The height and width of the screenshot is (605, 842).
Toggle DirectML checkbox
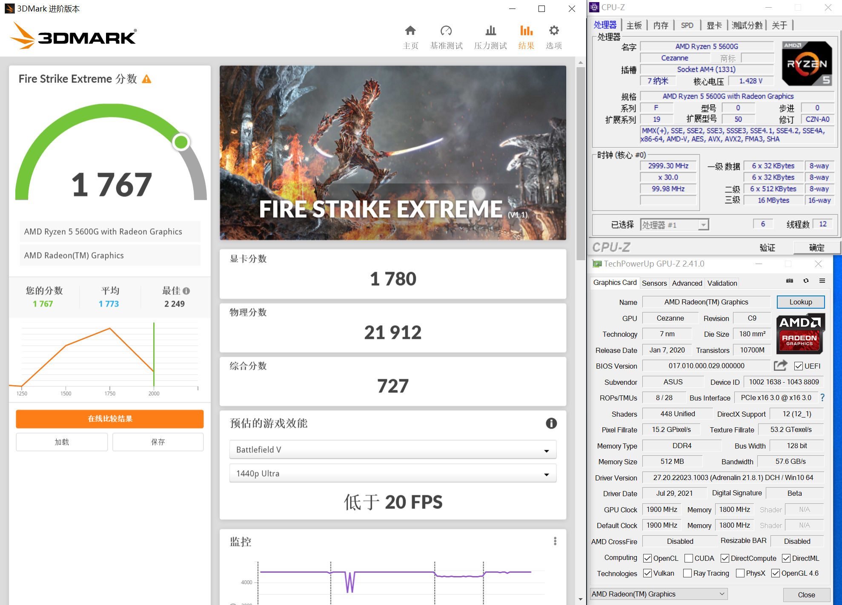coord(786,558)
